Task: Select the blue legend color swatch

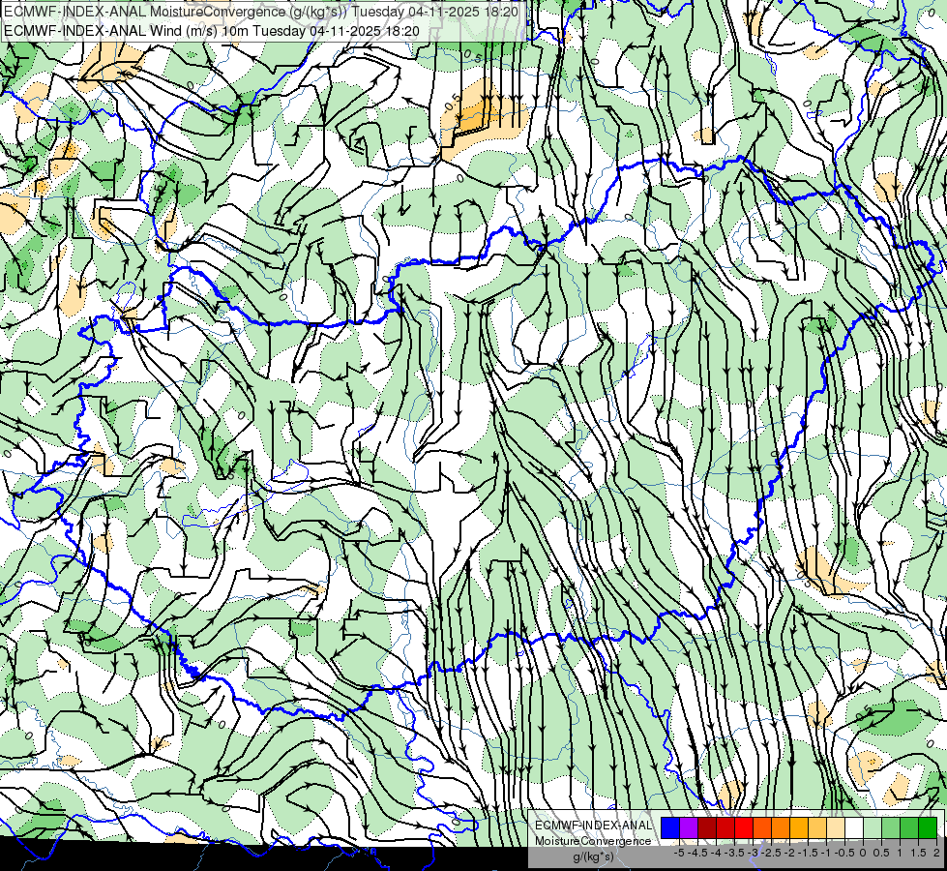Action: [670, 827]
